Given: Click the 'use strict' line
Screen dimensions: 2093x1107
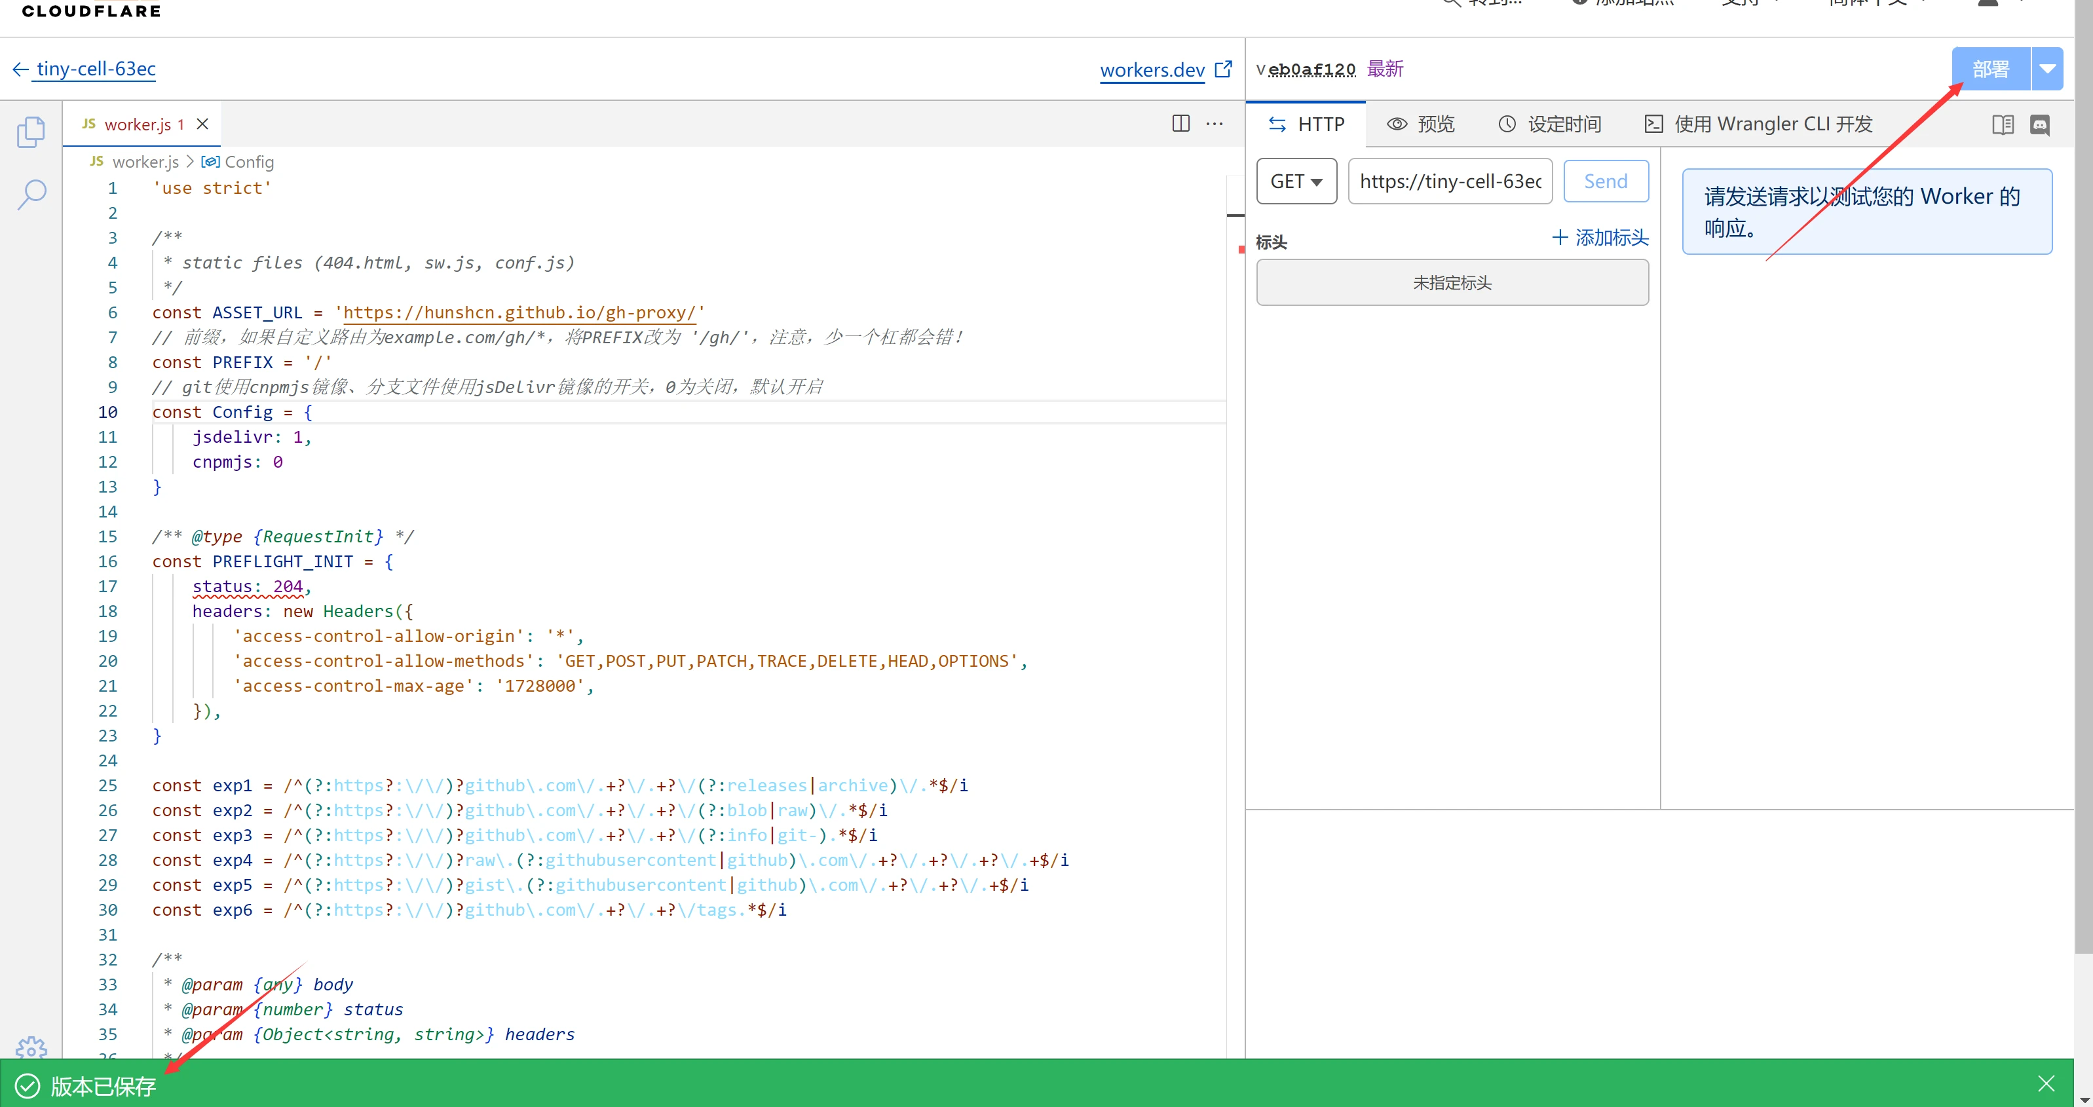Looking at the screenshot, I should point(212,189).
